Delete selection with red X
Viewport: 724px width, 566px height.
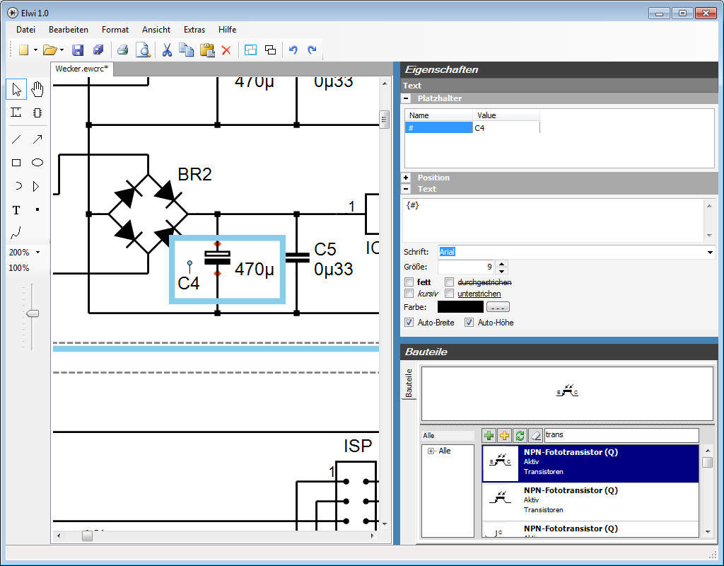(x=226, y=50)
